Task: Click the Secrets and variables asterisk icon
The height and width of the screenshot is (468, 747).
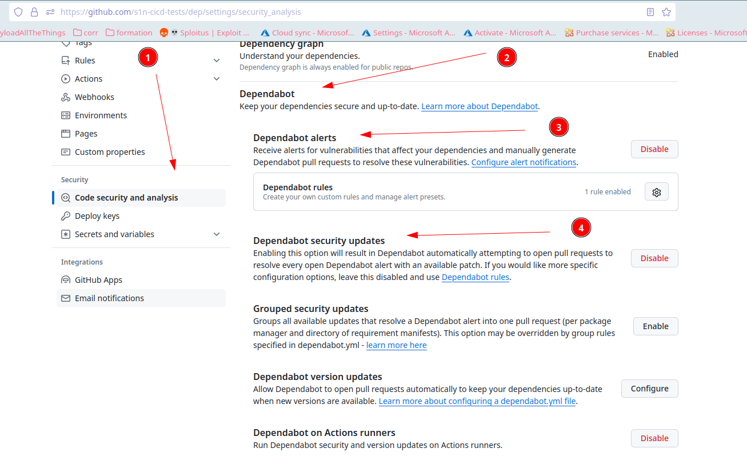Action: point(66,234)
